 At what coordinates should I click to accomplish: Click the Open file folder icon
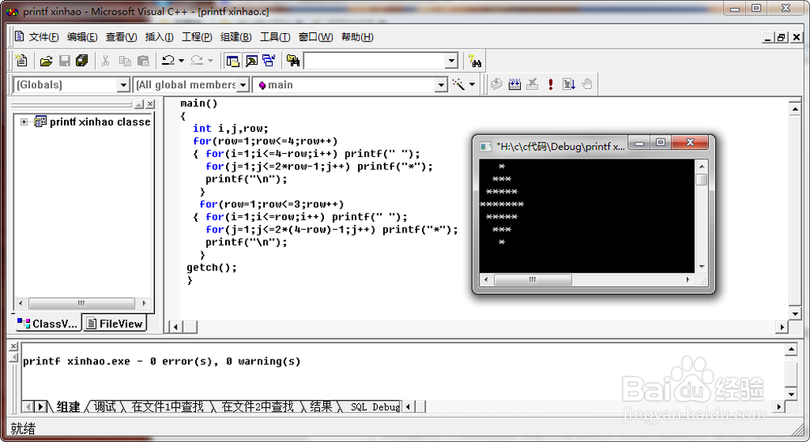pyautogui.click(x=46, y=61)
